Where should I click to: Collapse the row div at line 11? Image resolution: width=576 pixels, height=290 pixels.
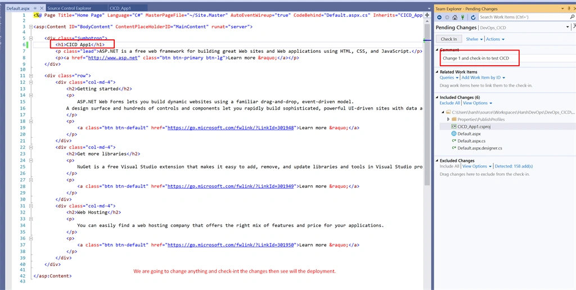pos(31,76)
